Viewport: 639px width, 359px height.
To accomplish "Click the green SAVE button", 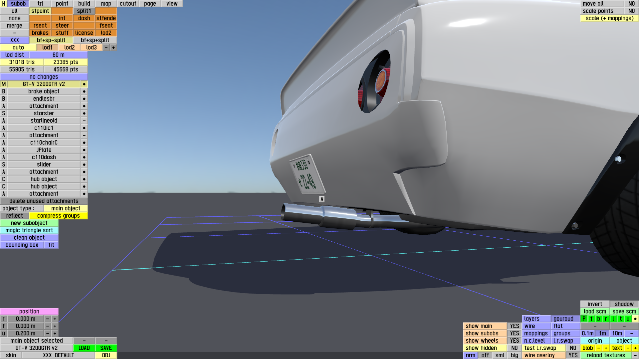I will 106,348.
